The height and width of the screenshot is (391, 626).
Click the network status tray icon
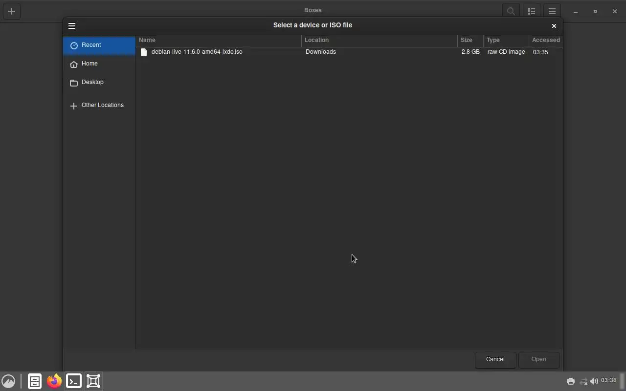[x=583, y=381]
